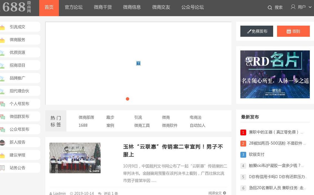314x195 pixels.
Task: Open 微商服务 in the sidebar
Action: click(18, 40)
